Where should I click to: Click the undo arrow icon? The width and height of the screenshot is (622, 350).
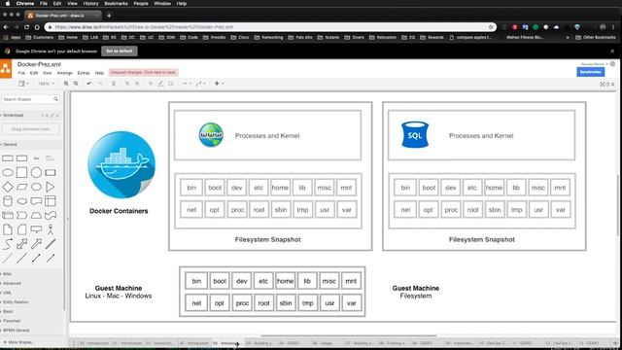[x=89, y=84]
